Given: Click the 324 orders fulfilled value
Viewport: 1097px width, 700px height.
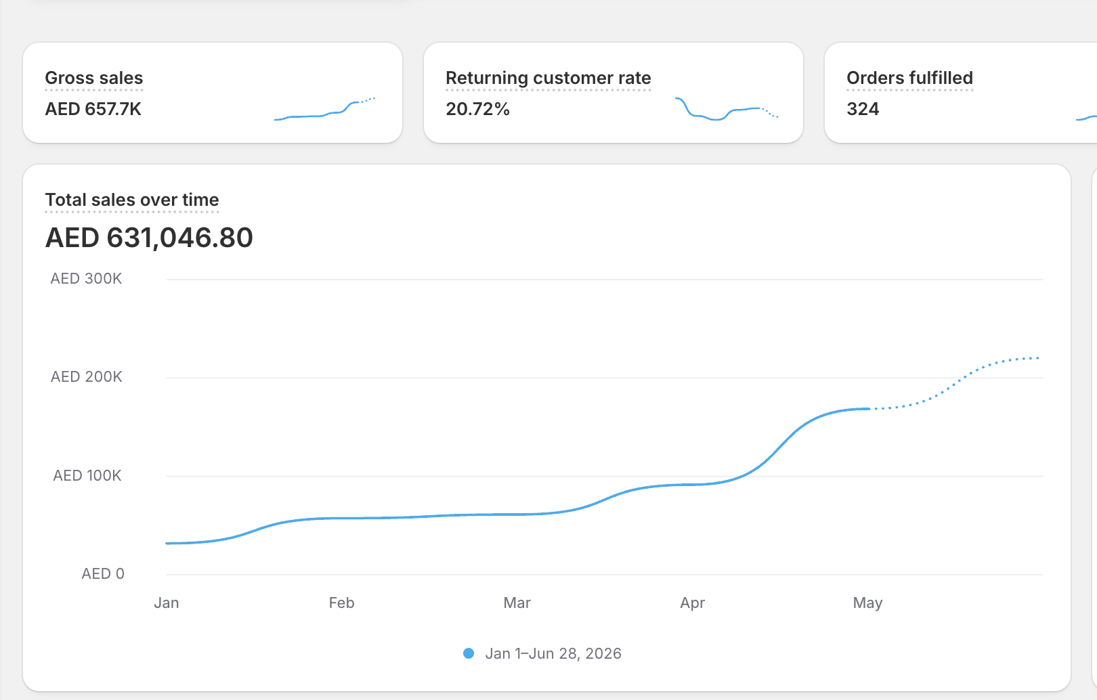Looking at the screenshot, I should click(863, 109).
